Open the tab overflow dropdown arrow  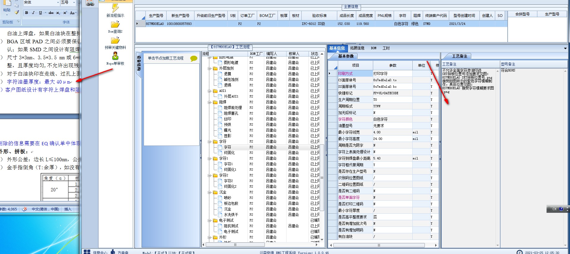[565, 48]
